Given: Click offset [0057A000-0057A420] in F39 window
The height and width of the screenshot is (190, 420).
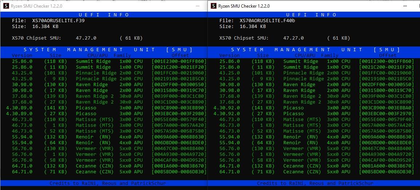Looking at the screenshot, I should click(179, 125).
